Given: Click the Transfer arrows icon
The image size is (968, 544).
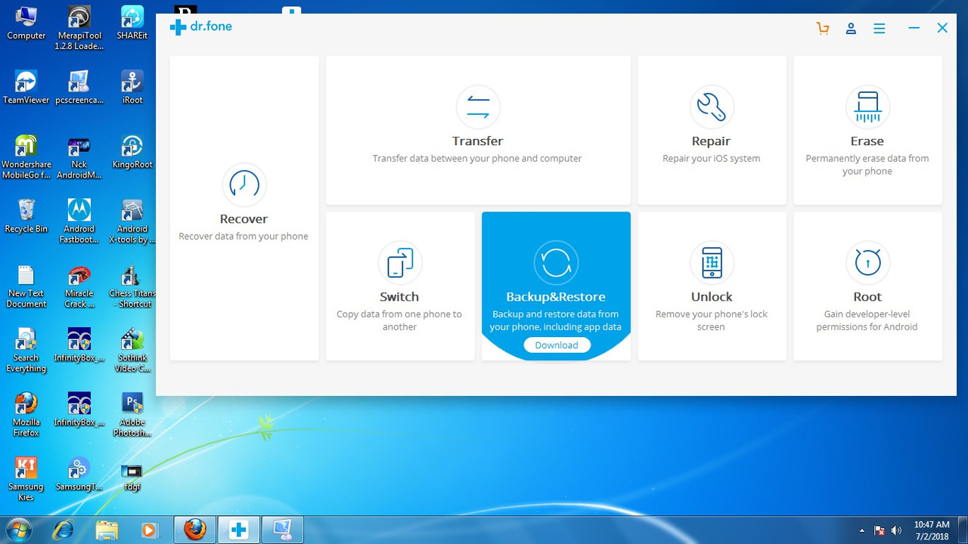Looking at the screenshot, I should pyautogui.click(x=478, y=107).
